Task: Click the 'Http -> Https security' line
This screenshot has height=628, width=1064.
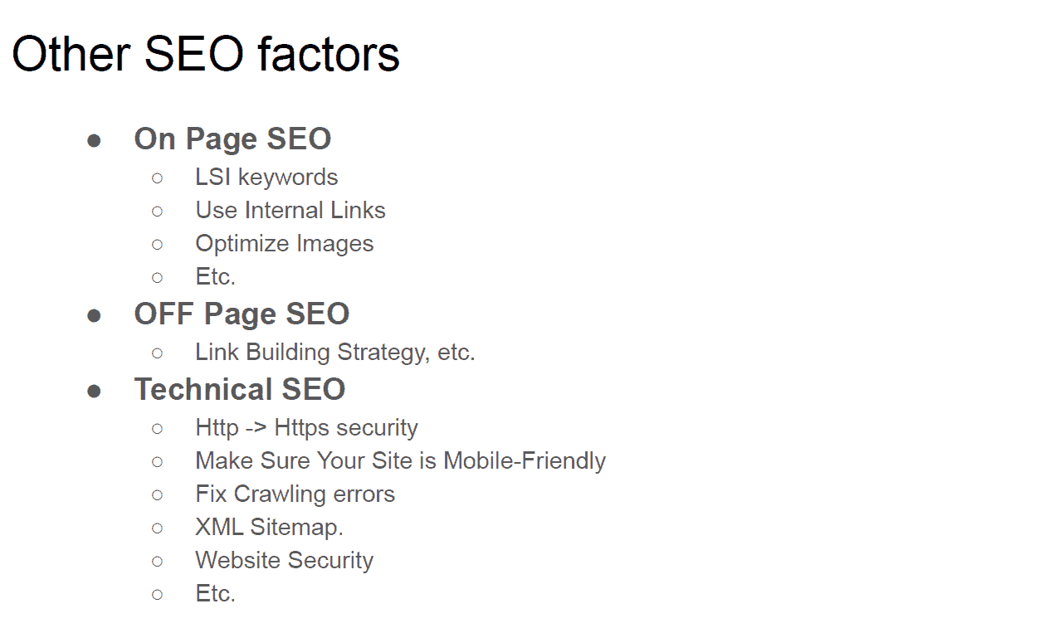Action: [x=306, y=428]
